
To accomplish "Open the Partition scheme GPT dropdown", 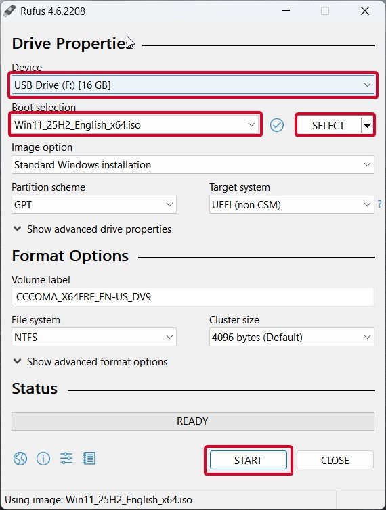I will [x=94, y=204].
